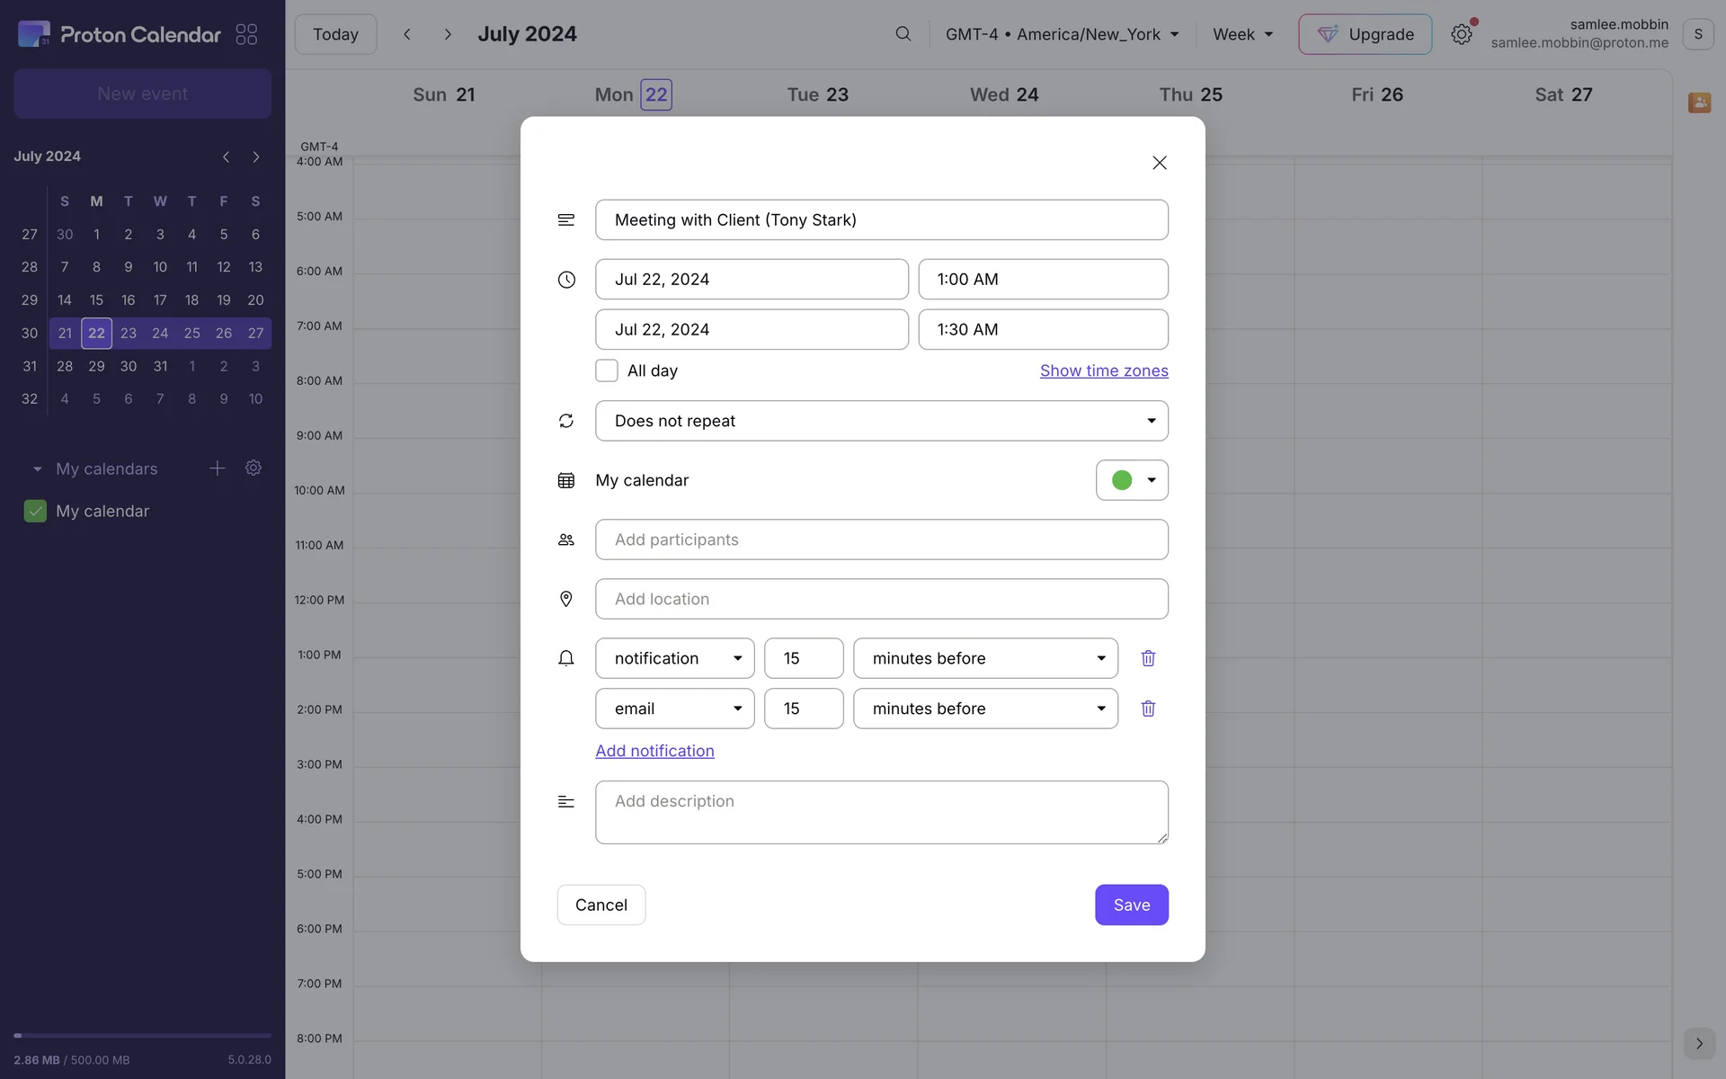Viewport: 1726px width, 1079px height.
Task: Save the event
Action: (1131, 905)
